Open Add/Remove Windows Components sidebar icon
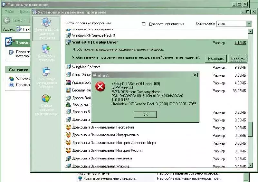The image size is (258, 182). pos(46,72)
